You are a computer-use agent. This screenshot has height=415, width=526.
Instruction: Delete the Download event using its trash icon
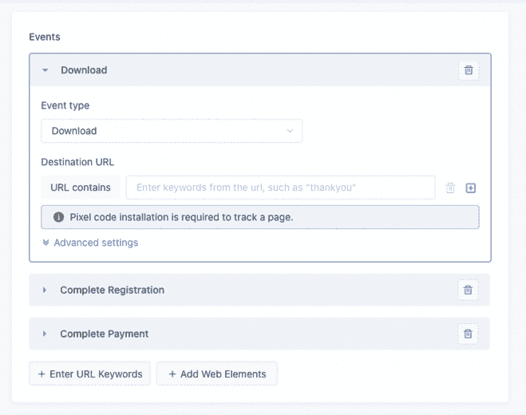coord(469,70)
